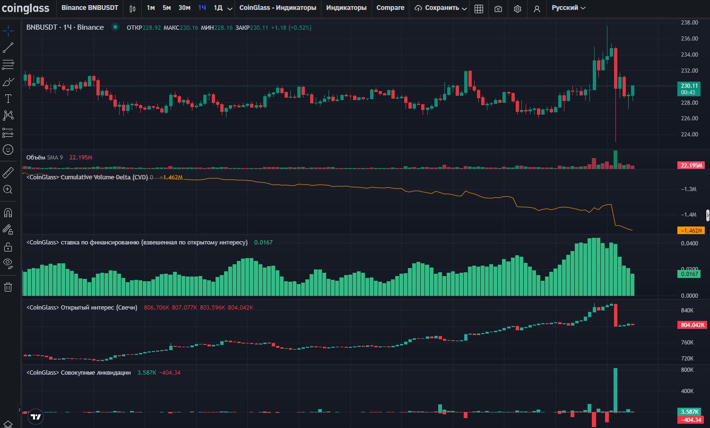
Task: Select the brush drawing tool
Action: (x=8, y=82)
